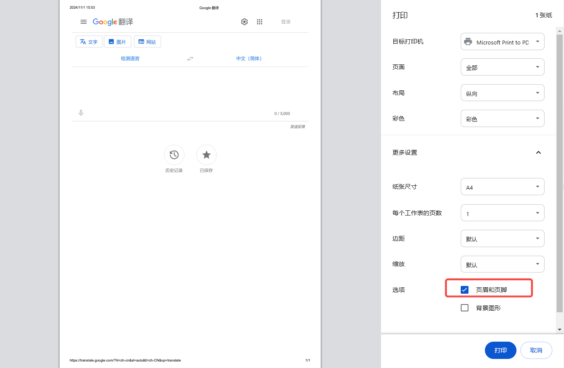Click the blue 打印 print button
Viewport: 564px width, 368px height.
(x=500, y=350)
